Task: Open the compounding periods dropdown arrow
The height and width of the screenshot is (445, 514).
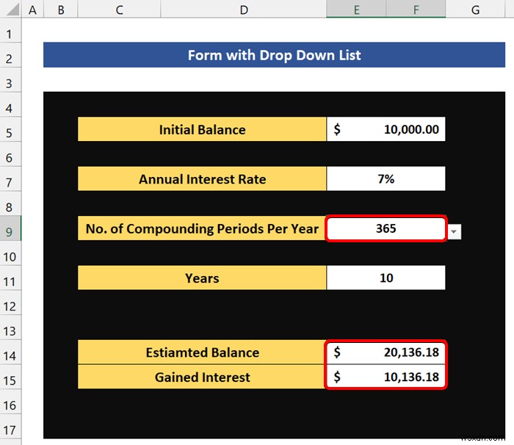Action: [454, 231]
